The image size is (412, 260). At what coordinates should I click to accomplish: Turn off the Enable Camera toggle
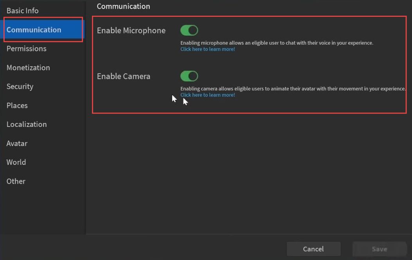189,76
